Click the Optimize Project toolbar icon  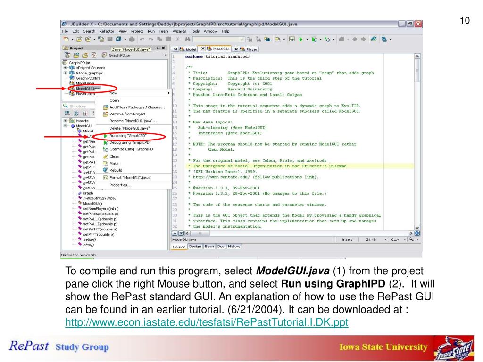point(327,39)
